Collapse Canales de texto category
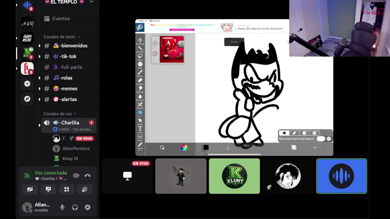Screen dimensions: 390x219 tap(62, 37)
